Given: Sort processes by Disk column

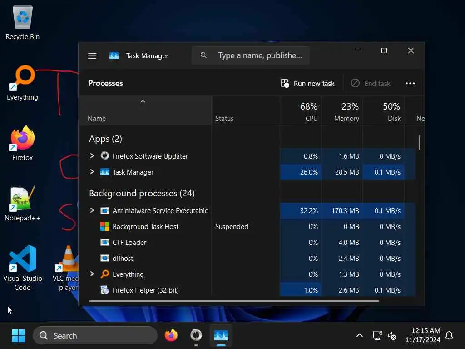Looking at the screenshot, I should (384, 111).
